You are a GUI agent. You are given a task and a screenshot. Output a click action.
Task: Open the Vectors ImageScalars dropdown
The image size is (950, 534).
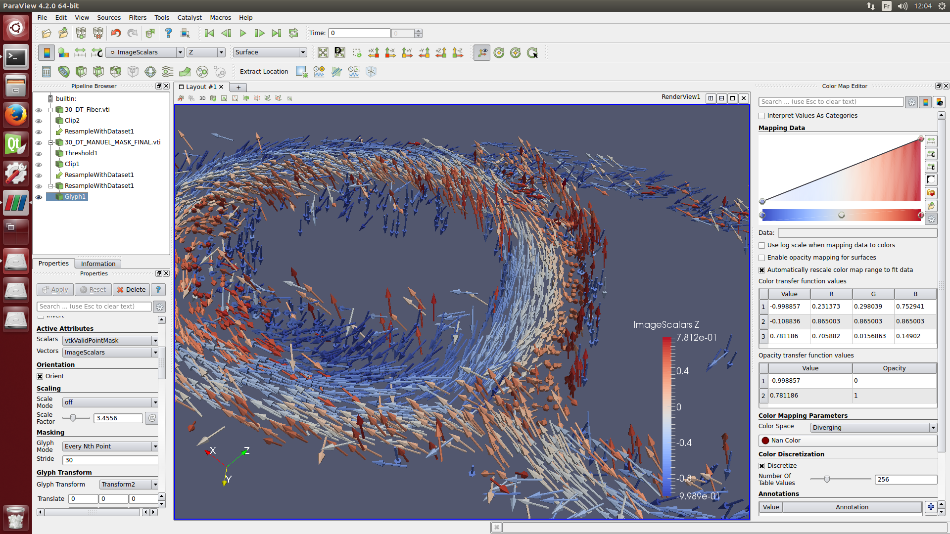[110, 352]
